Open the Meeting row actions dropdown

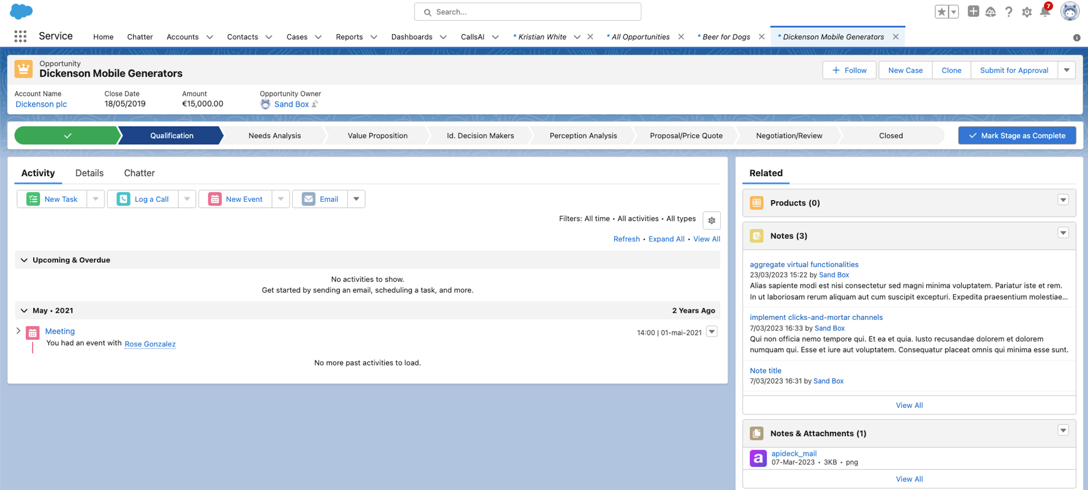[x=712, y=332]
